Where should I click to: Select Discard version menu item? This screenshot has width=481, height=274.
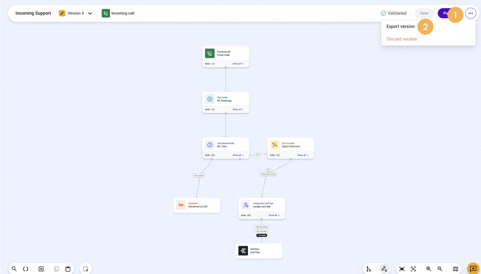(x=402, y=39)
